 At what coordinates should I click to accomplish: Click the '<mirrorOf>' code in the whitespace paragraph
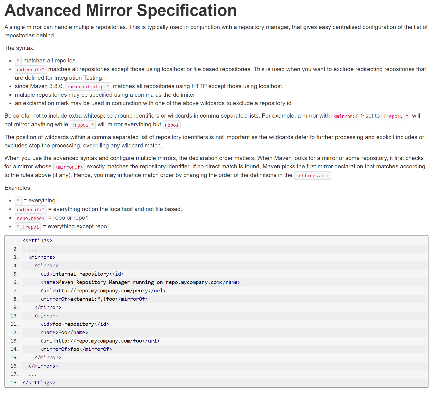click(346, 116)
